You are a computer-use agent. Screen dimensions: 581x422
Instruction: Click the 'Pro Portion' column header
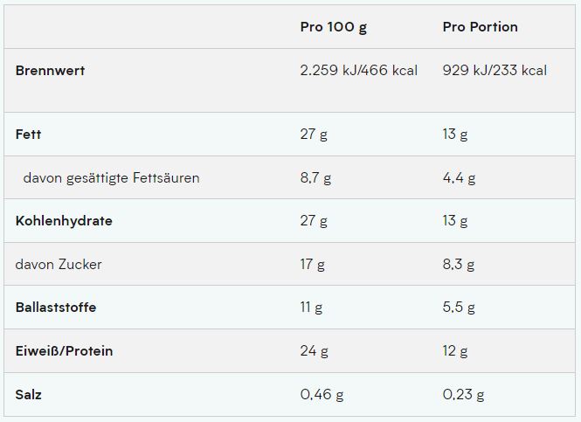(480, 27)
